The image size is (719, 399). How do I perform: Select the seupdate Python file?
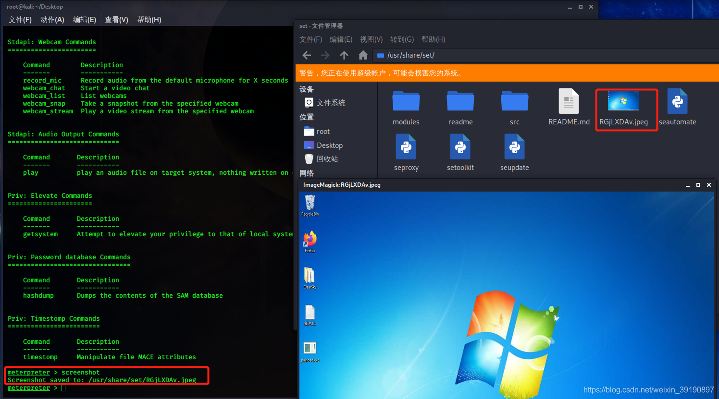[x=515, y=153]
